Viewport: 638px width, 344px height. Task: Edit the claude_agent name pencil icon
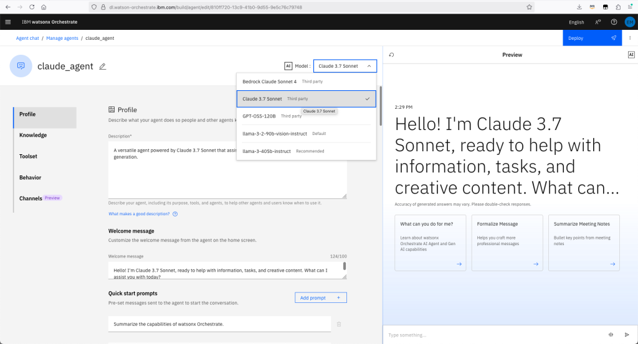(x=103, y=66)
